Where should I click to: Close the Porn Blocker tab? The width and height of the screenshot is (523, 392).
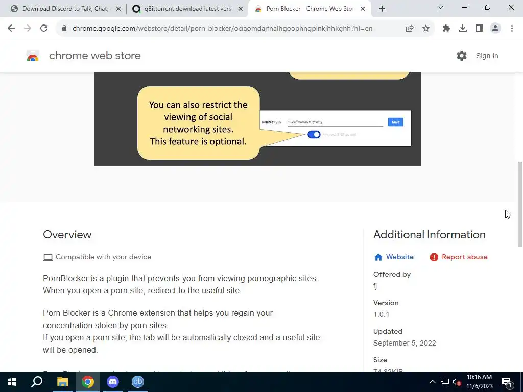point(363,9)
